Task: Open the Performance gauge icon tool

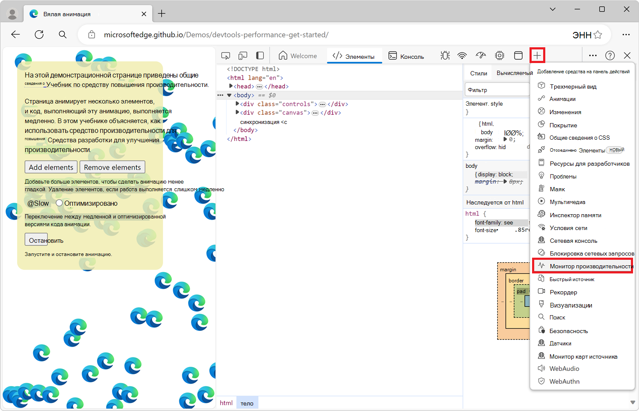Action: [x=481, y=55]
